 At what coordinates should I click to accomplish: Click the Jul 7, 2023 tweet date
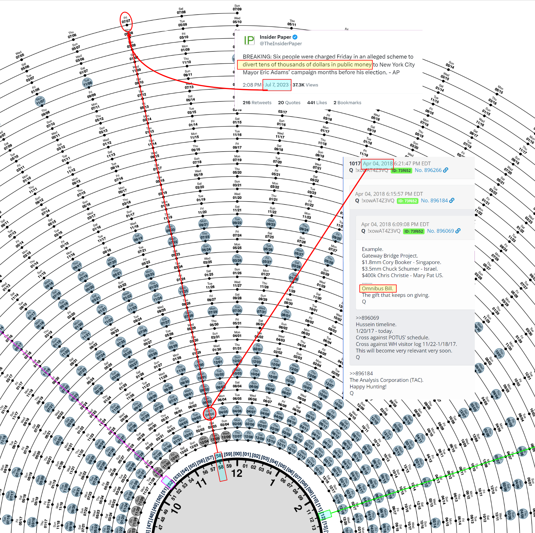277,85
